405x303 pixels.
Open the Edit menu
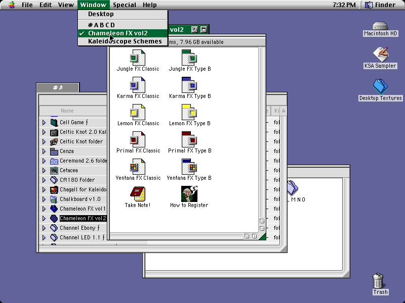(x=46, y=5)
